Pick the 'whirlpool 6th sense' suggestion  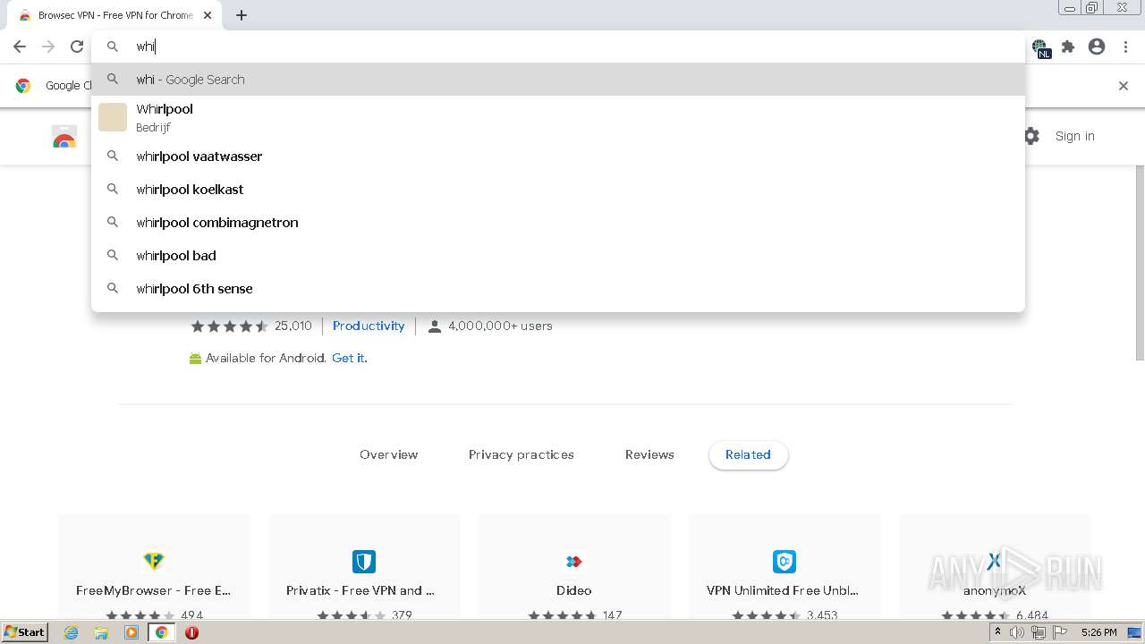pos(558,288)
